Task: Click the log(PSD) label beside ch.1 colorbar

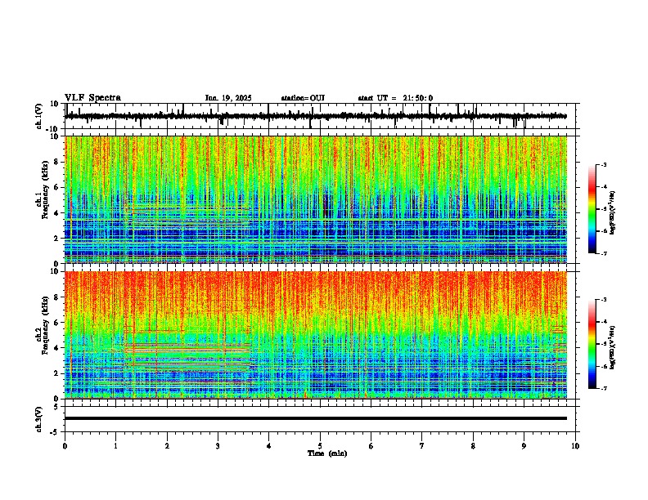Action: coord(613,212)
